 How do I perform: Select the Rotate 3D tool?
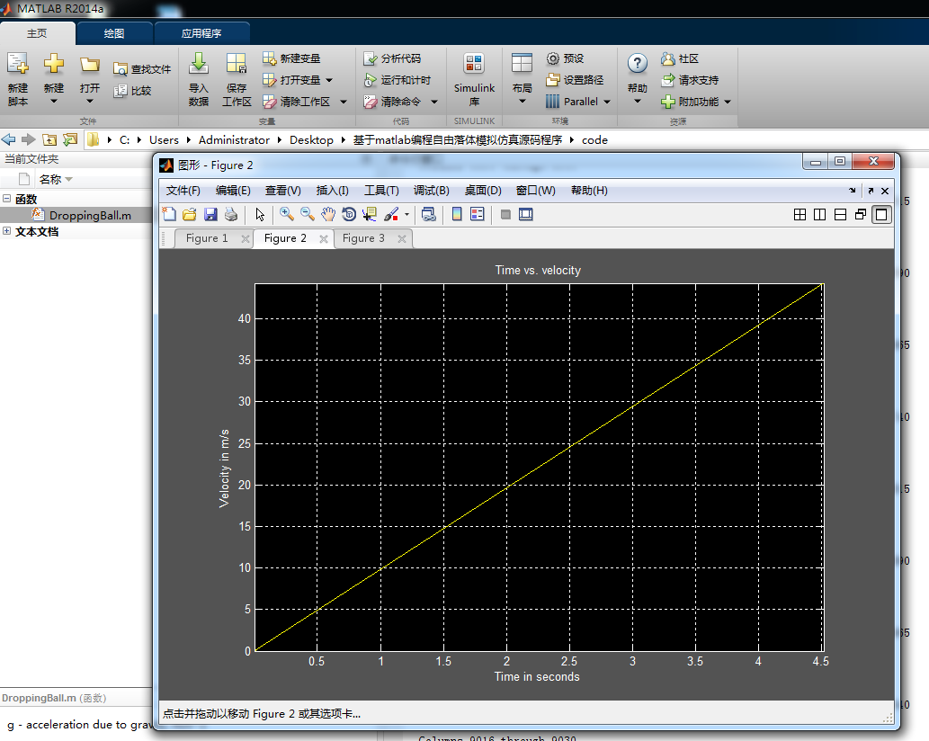(x=349, y=214)
